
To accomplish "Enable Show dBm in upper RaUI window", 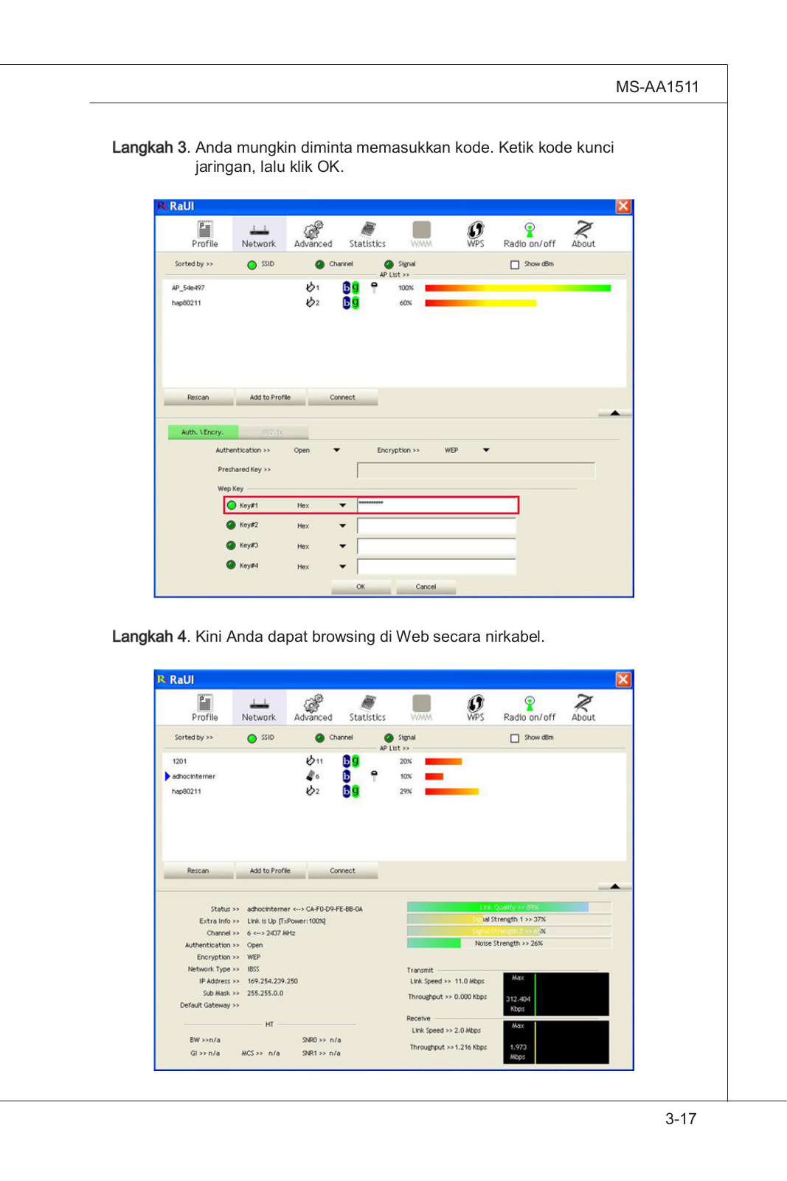I will tap(515, 264).
